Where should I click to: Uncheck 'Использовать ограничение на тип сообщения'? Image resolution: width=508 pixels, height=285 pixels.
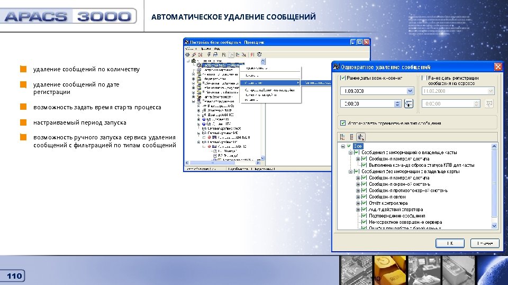(343, 123)
